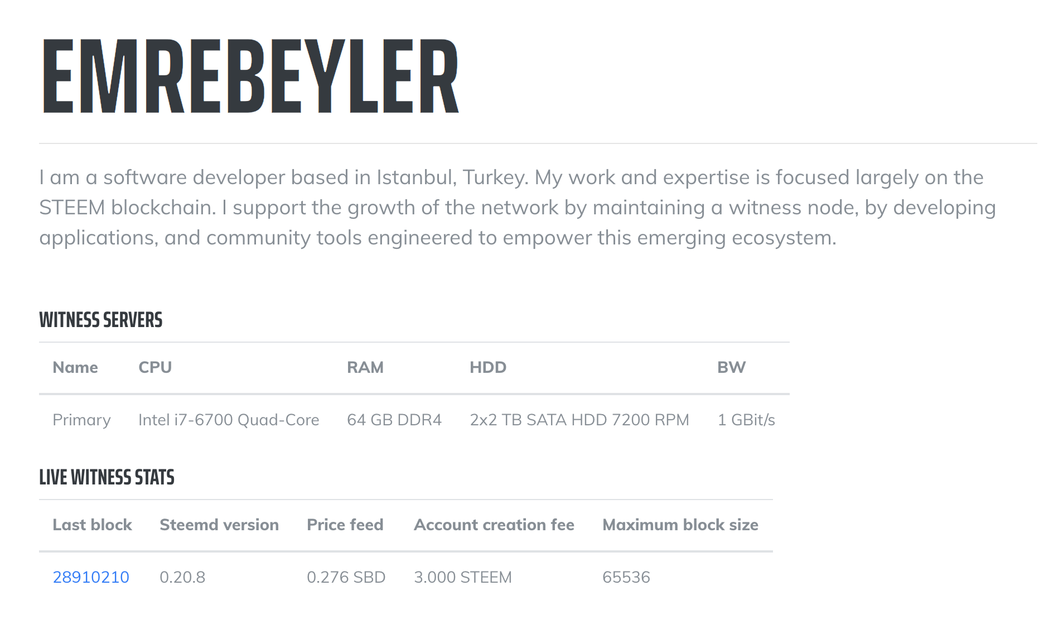Click the Intel i7-6700 Quad-Core cell

[x=229, y=420]
